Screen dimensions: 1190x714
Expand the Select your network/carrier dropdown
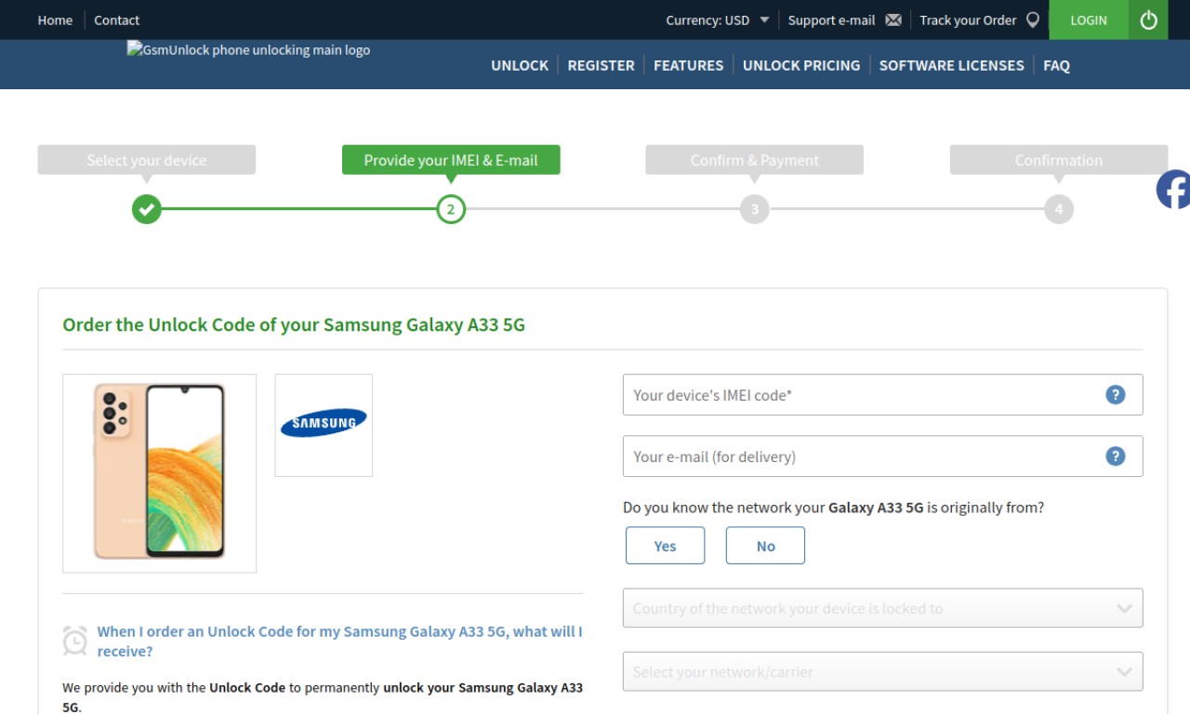[882, 671]
